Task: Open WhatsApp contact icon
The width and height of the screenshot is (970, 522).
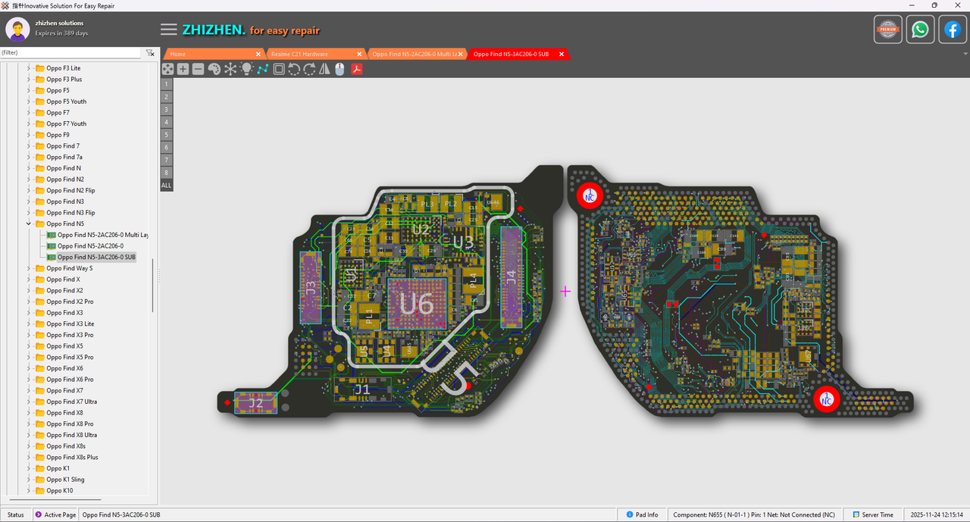Action: coord(920,30)
